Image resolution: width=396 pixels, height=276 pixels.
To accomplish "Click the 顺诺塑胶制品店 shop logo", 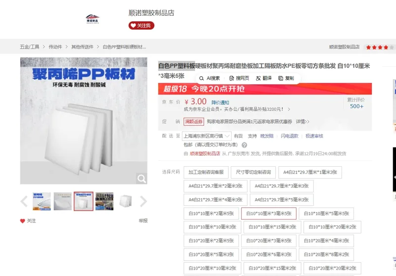I will pyautogui.click(x=93, y=19).
